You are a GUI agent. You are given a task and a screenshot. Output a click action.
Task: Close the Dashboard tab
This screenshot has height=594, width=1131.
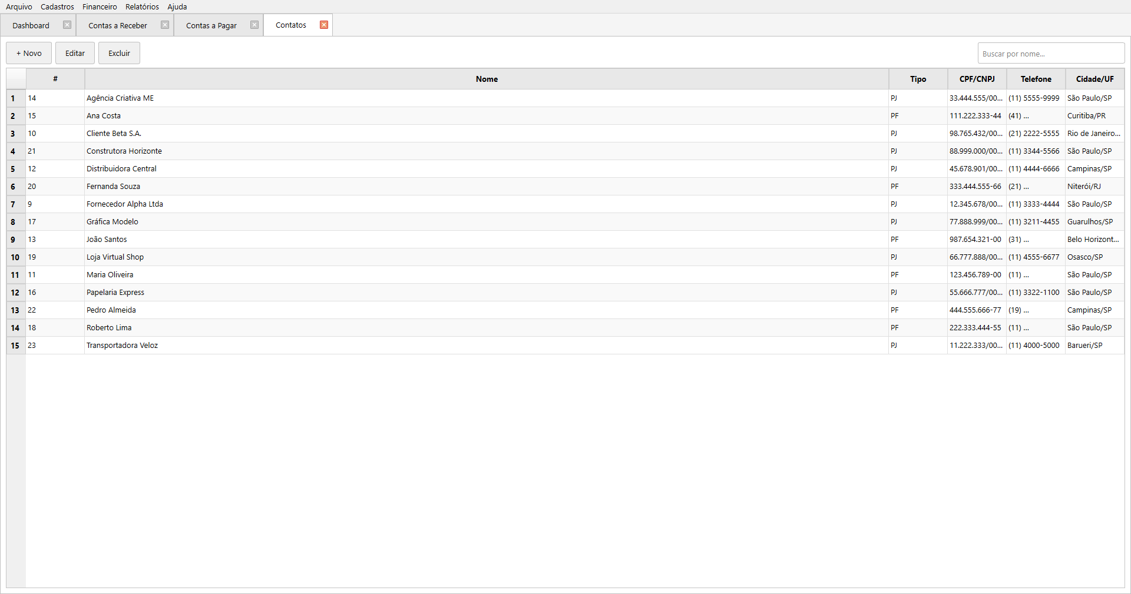[67, 25]
